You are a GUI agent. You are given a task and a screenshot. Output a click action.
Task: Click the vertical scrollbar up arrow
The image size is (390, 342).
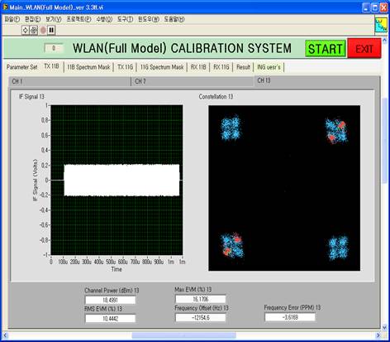click(x=384, y=41)
